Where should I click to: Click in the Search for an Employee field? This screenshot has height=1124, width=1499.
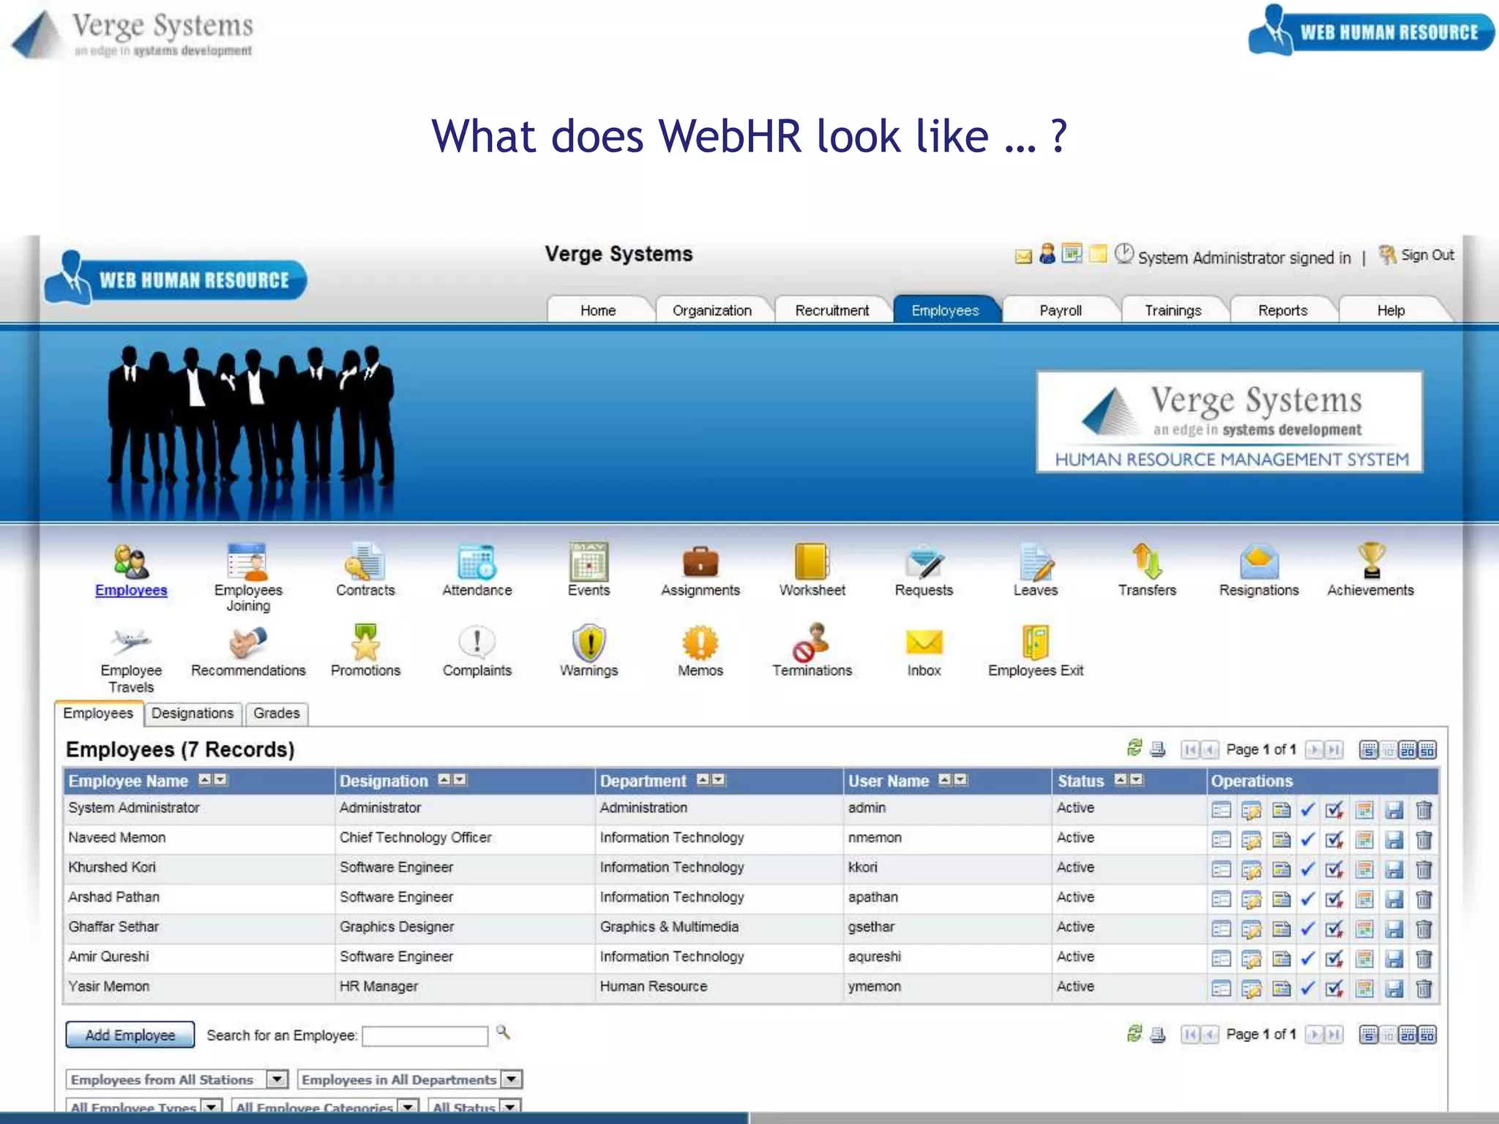pos(425,1035)
